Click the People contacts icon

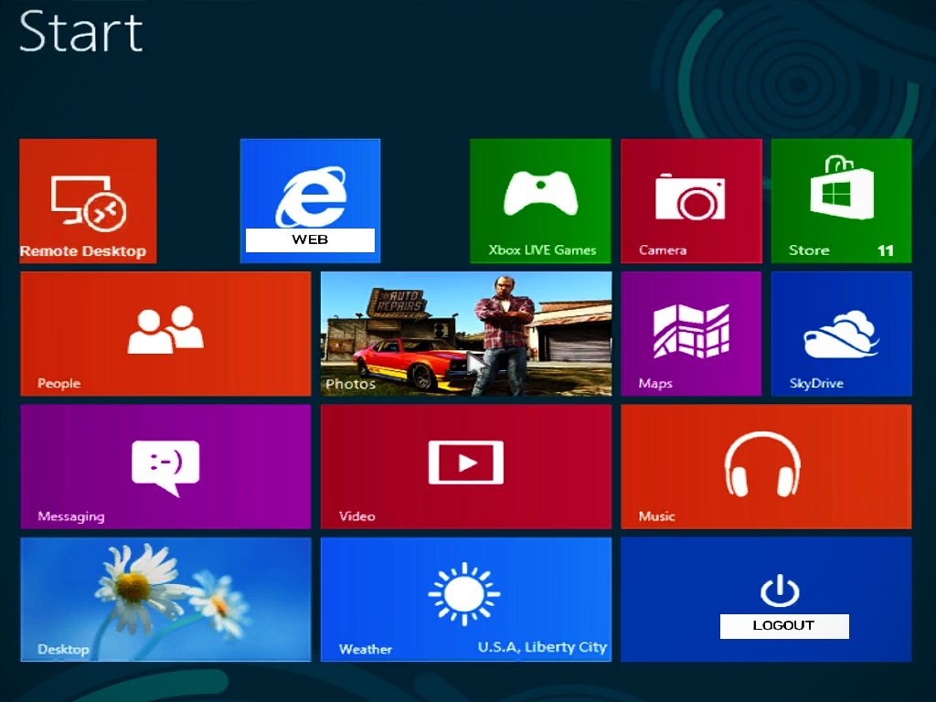coord(165,329)
